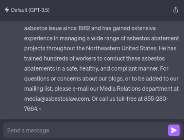Click the toll-free number 855-280-
Viewport: 184px width, 140px height.
tap(156, 99)
